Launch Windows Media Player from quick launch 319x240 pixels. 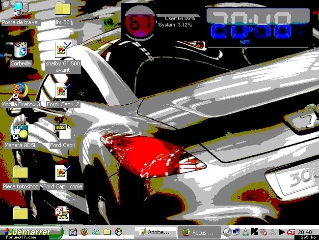pos(118,232)
